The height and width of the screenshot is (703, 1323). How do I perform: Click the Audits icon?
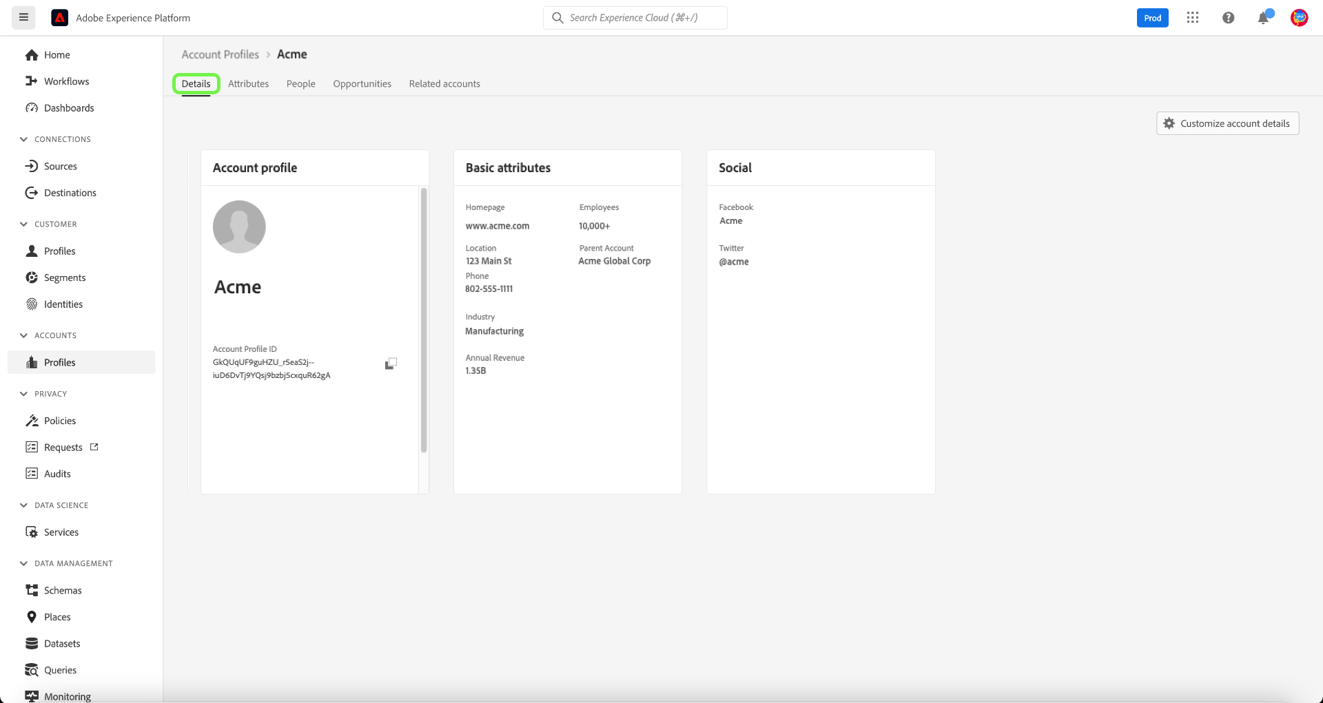point(32,474)
